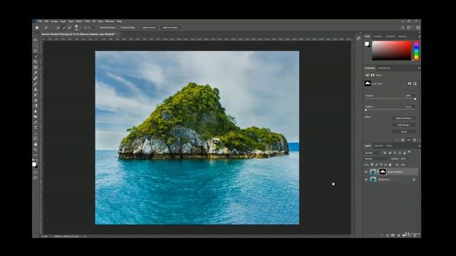Open the Search icon at top right
Image resolution: width=456 pixels, height=256 pixels.
pos(403,28)
